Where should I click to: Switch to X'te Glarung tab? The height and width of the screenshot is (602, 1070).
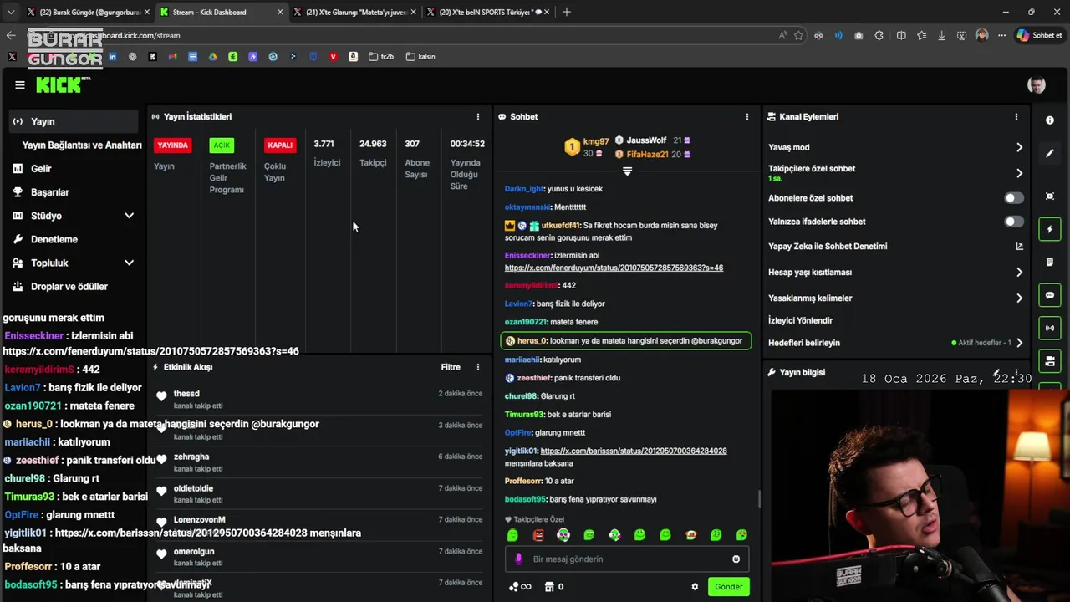(354, 12)
